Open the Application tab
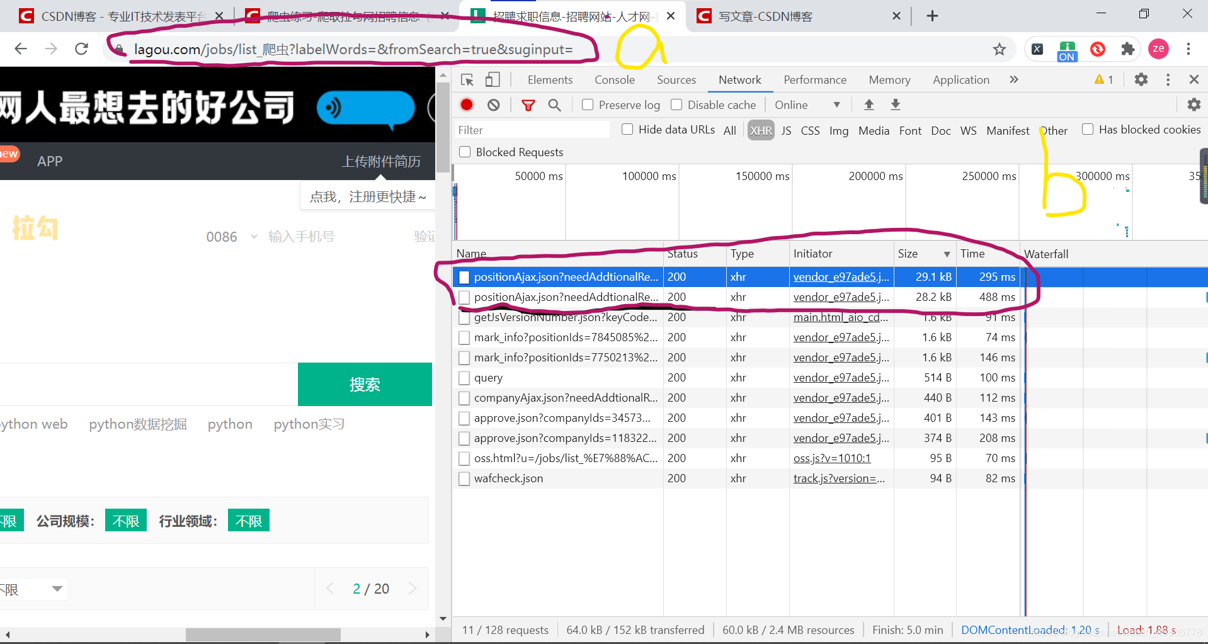This screenshot has height=644, width=1208. pyautogui.click(x=961, y=80)
